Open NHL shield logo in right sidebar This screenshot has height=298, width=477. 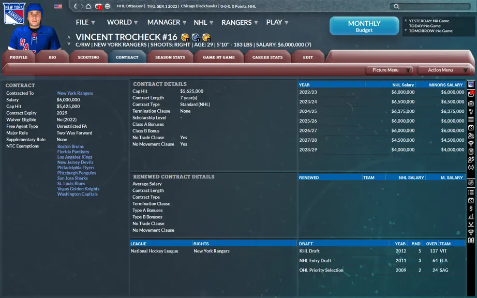(471, 183)
